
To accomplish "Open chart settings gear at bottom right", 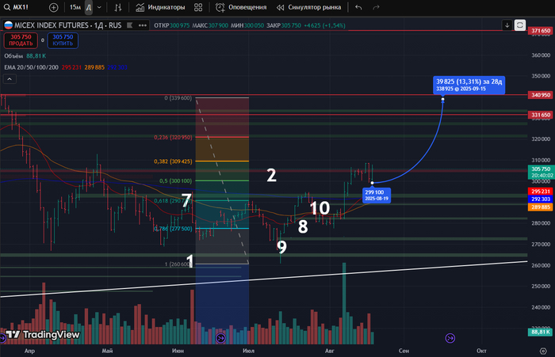I will [x=542, y=350].
